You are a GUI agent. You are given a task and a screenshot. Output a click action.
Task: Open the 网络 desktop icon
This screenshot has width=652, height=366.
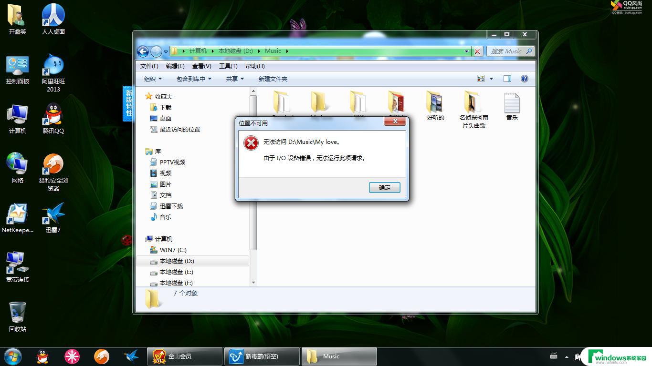click(18, 168)
